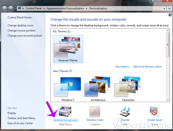
Task: Expand the arrow before Control Panel breadcrumb
Action: [x=23, y=9]
